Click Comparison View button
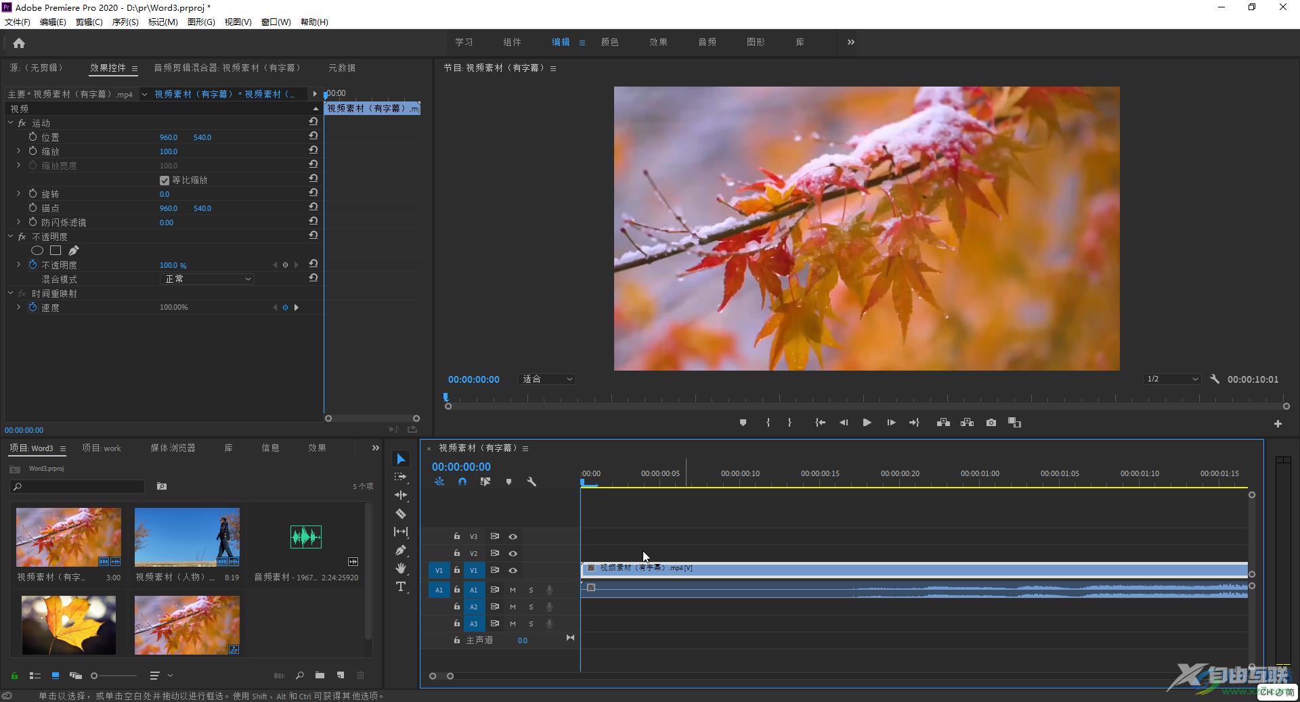This screenshot has height=702, width=1300. click(x=1014, y=423)
